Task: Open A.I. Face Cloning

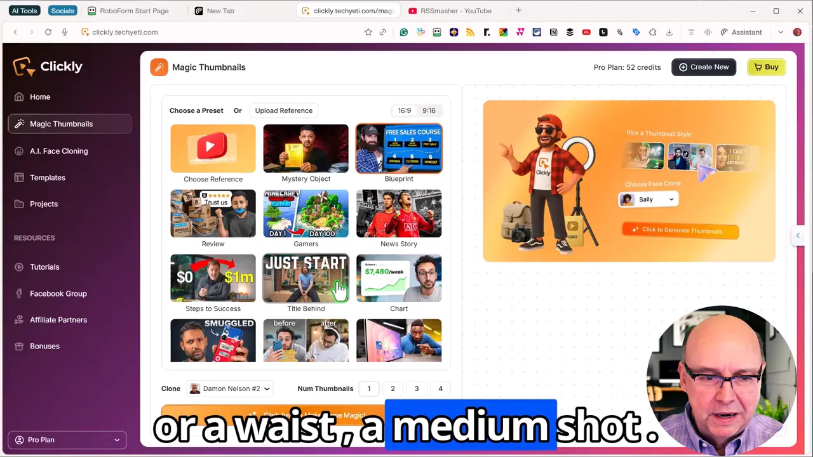Action: click(58, 151)
